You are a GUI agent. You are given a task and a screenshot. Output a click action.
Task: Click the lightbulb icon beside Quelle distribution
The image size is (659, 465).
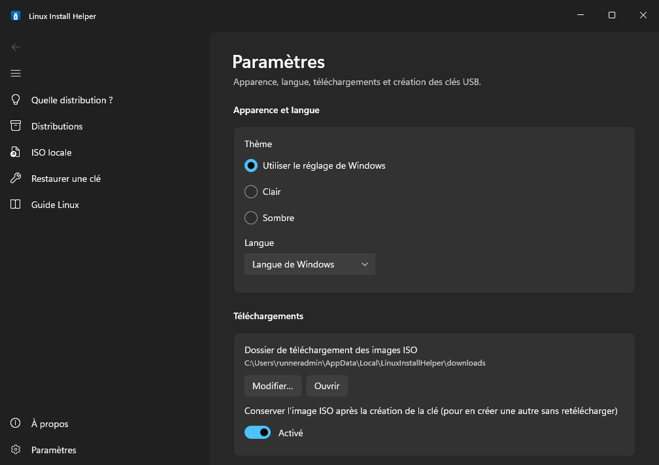tap(16, 99)
